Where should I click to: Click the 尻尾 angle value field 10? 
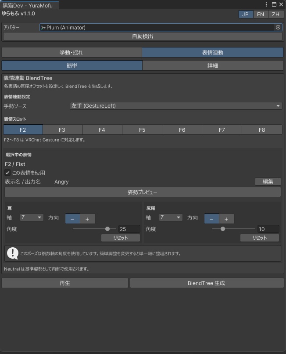pos(268,229)
